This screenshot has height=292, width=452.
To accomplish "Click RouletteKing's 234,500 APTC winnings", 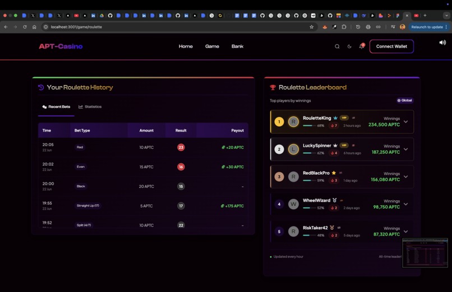I will pyautogui.click(x=384, y=124).
